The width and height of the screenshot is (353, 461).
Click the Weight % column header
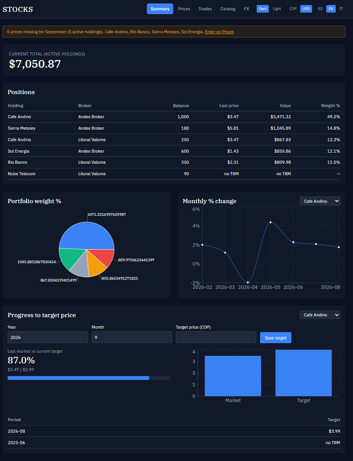point(330,106)
